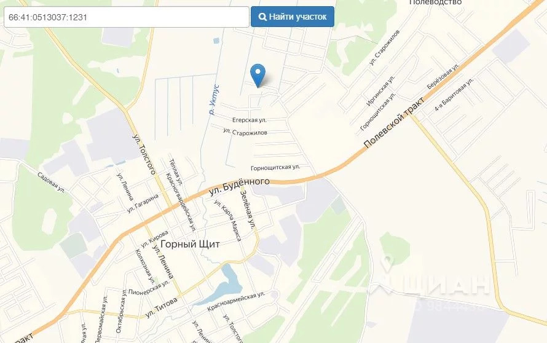Screen dimensions: 547x343
Task: Click the magnifier icon in Найти участок button
Action: (262, 17)
